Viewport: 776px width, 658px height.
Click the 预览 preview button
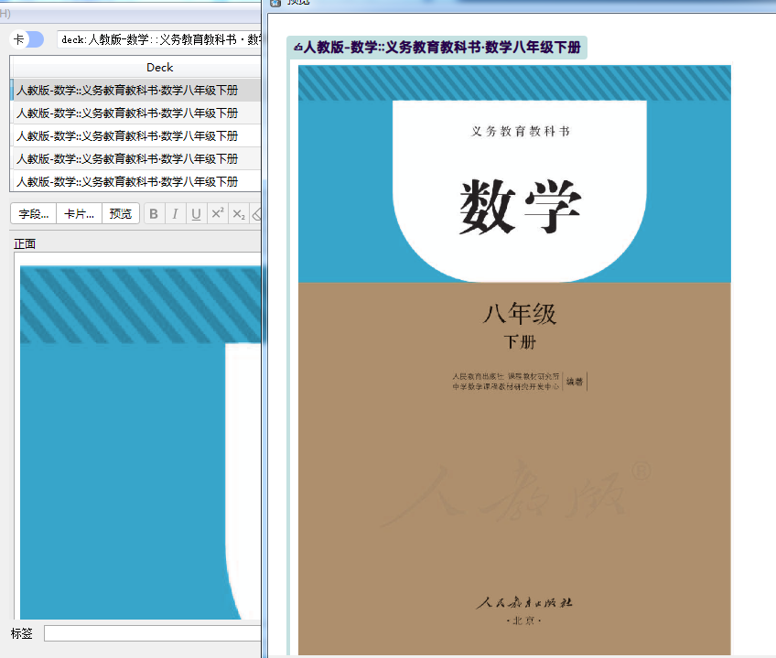pos(121,214)
